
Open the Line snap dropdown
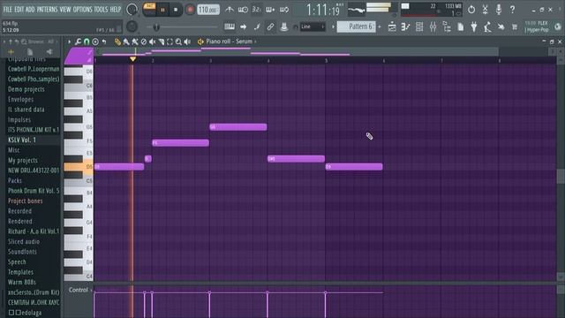pyautogui.click(x=313, y=26)
